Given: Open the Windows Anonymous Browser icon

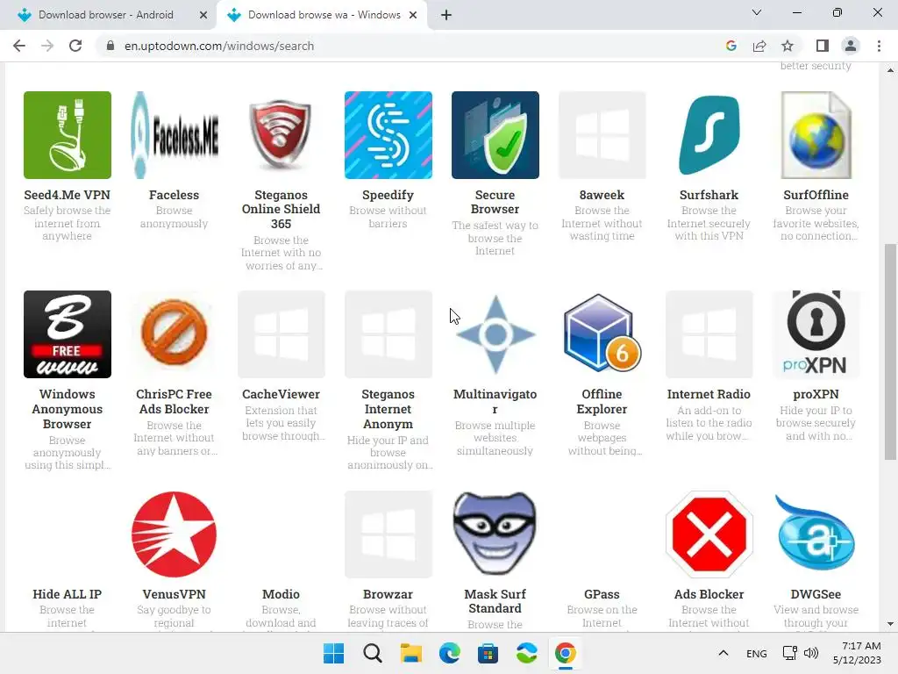Looking at the screenshot, I should tap(67, 334).
